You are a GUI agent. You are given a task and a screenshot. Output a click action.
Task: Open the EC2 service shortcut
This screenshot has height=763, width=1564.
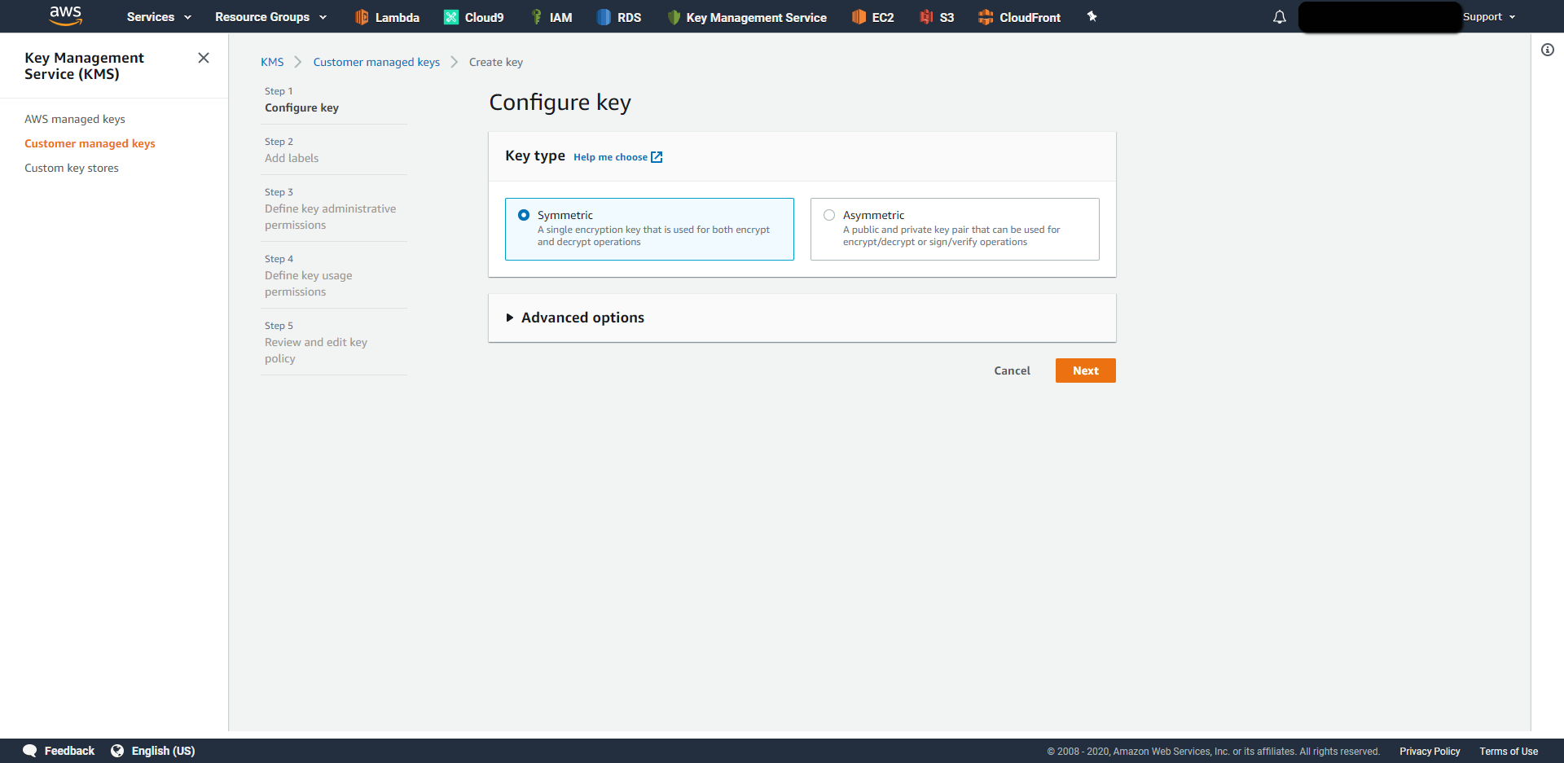pos(872,16)
